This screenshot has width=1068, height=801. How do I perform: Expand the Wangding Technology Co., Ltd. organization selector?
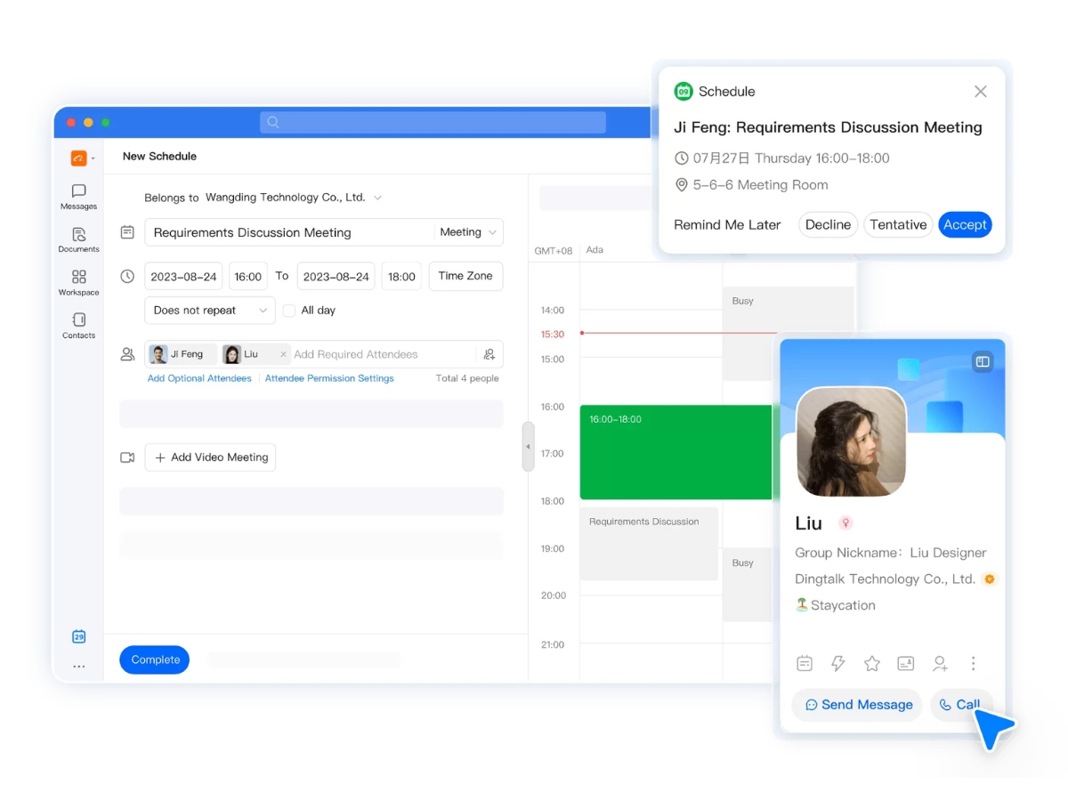(294, 198)
